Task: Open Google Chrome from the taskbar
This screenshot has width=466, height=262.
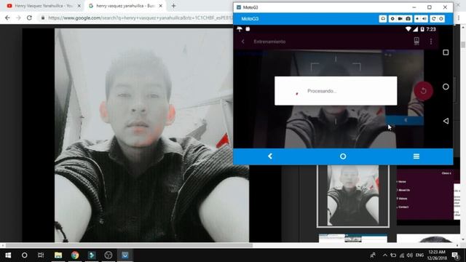Action: 75,255
